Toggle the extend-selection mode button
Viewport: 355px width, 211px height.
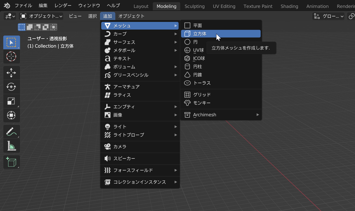coord(30,27)
